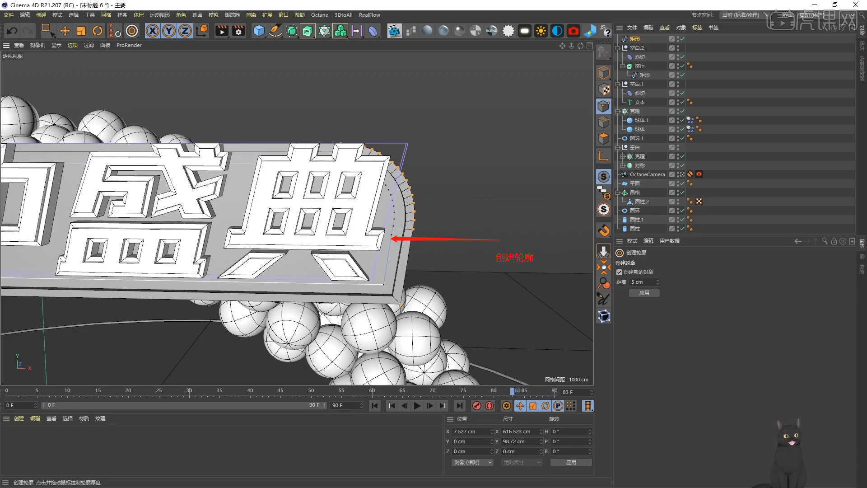Open the Octane menu in the menu bar

(320, 15)
